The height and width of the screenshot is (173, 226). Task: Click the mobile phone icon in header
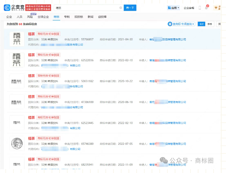[200, 8]
